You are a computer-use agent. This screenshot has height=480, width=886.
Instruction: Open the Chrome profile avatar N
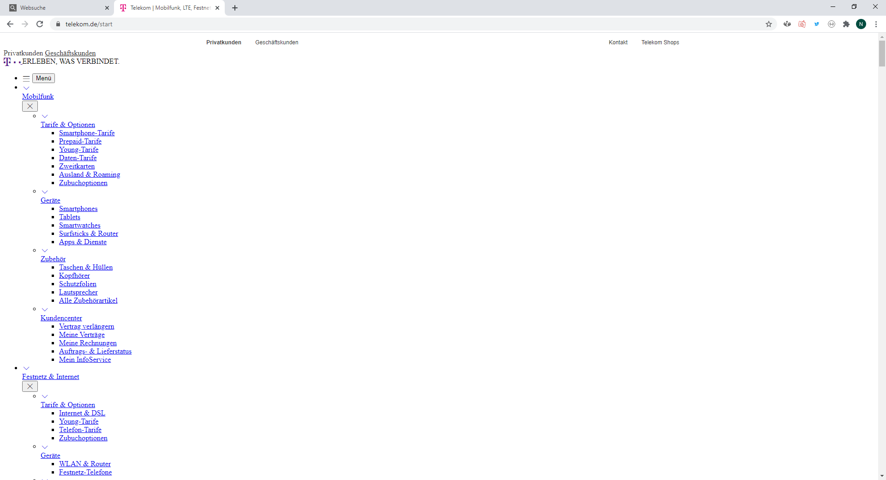(861, 24)
